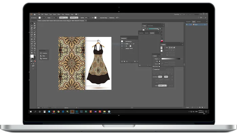Select the Rectangle tool
This screenshot has height=133, width=237.
[32, 32]
